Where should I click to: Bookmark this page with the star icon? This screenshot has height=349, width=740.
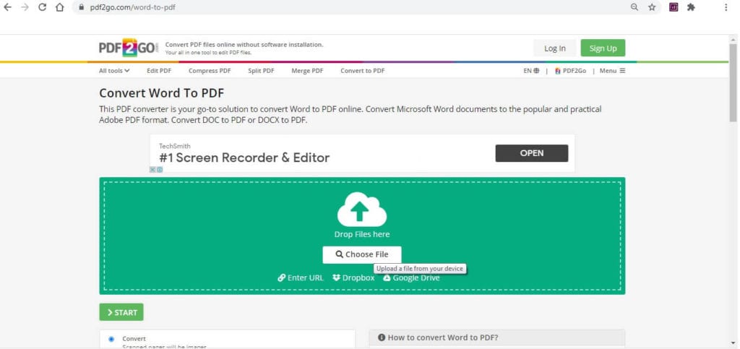(x=652, y=7)
